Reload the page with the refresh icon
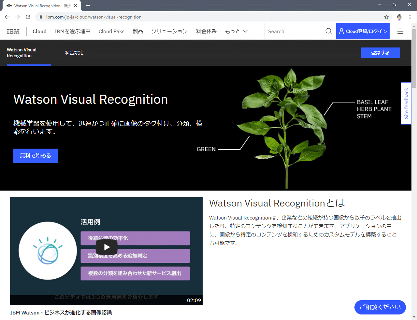 pyautogui.click(x=28, y=17)
